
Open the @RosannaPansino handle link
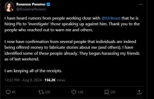point(31,9)
